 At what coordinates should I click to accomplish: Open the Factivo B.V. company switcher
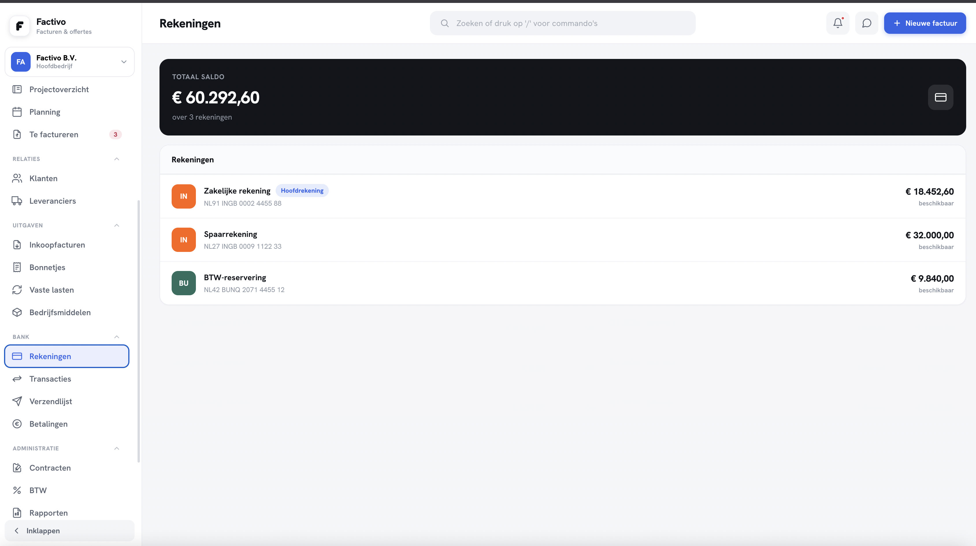tap(70, 62)
